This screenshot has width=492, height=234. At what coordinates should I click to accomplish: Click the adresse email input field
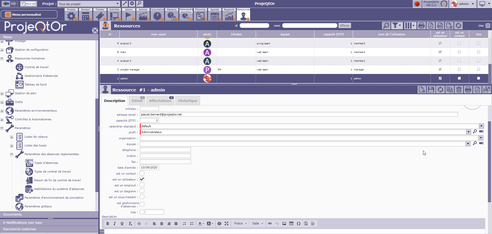pos(299,114)
